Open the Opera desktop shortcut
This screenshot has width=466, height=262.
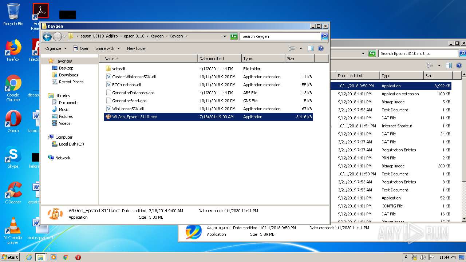[13, 122]
